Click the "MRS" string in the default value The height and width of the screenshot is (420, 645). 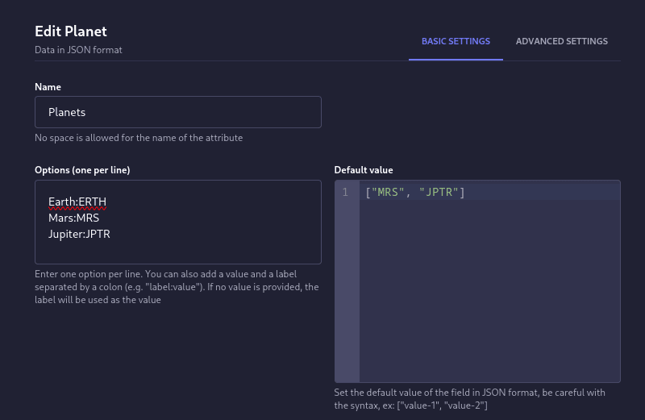pos(388,192)
